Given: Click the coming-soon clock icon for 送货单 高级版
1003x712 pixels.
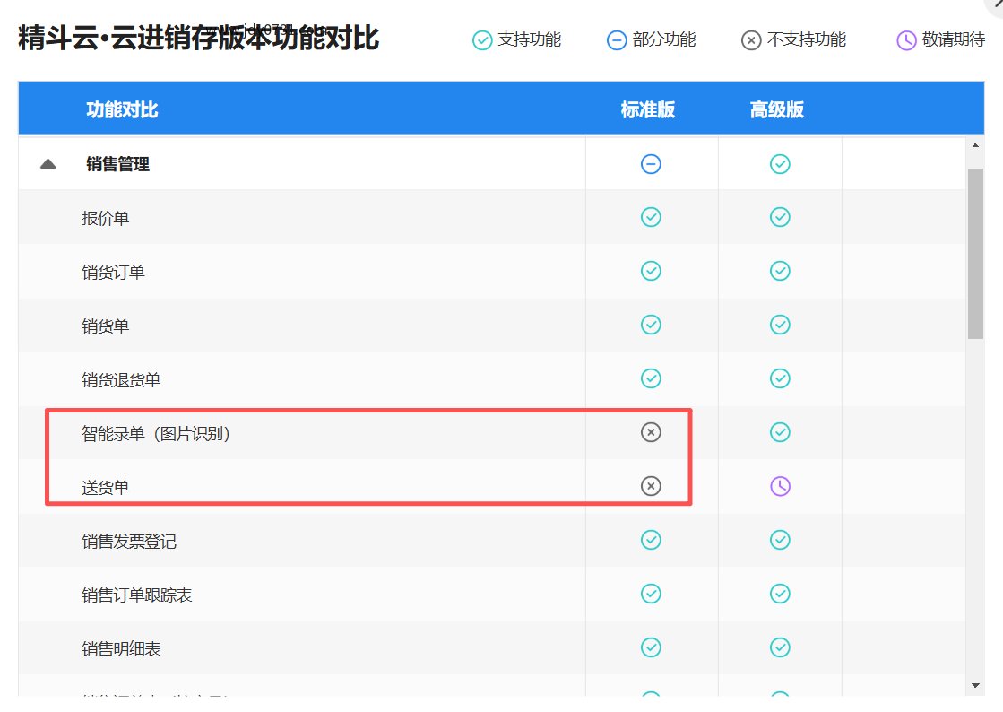Looking at the screenshot, I should pos(780,486).
